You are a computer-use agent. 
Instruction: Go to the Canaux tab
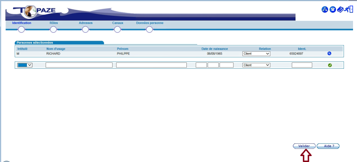[118, 23]
